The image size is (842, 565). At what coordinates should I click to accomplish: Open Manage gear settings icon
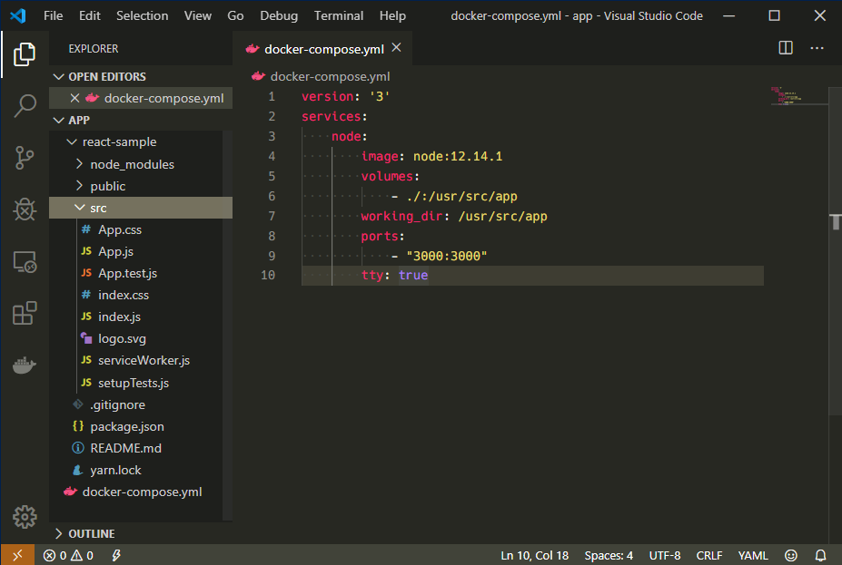point(25,517)
